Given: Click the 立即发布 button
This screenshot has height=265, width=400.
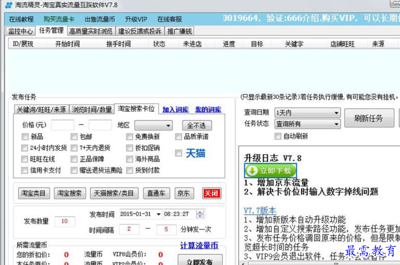Looking at the screenshot, I should (200, 260).
